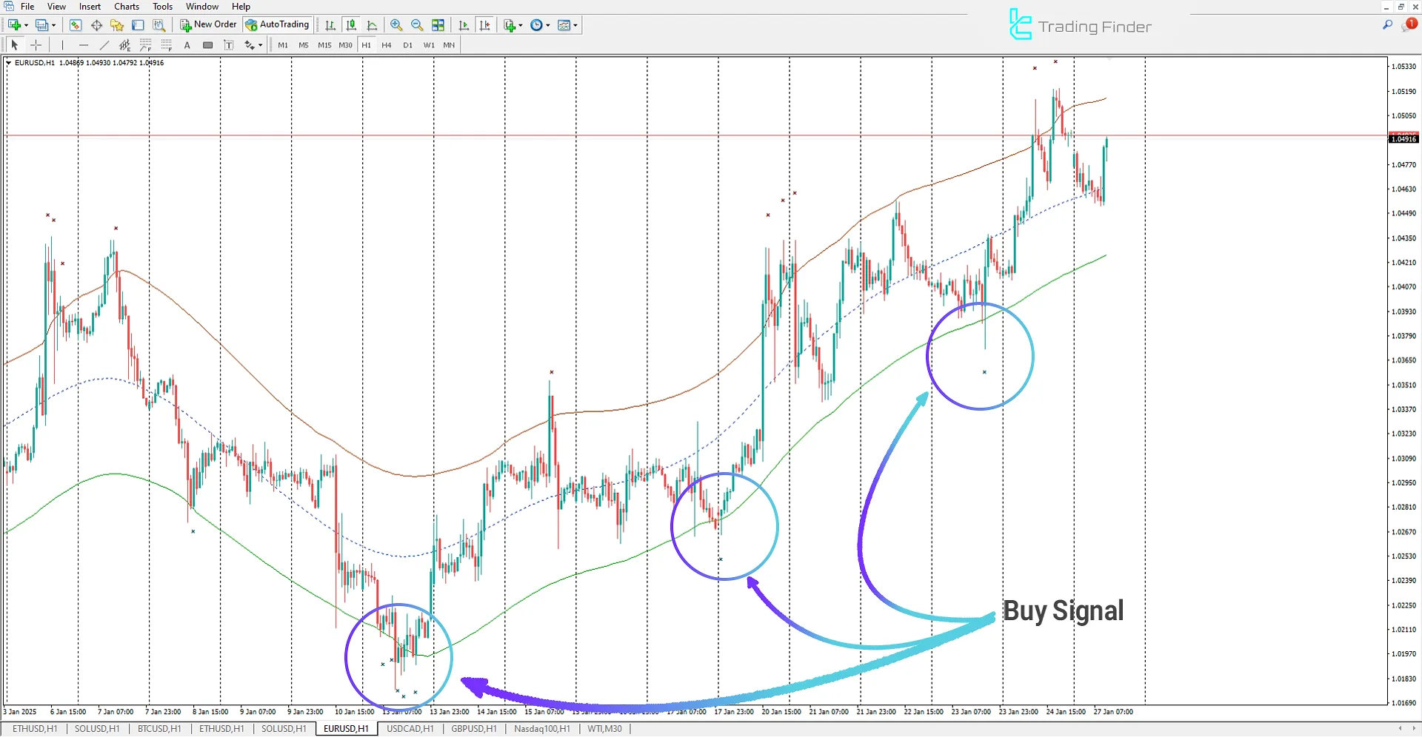Select the Nasdaq100,H1 chart tab
Screen dimensions: 1422x737
[x=541, y=729]
